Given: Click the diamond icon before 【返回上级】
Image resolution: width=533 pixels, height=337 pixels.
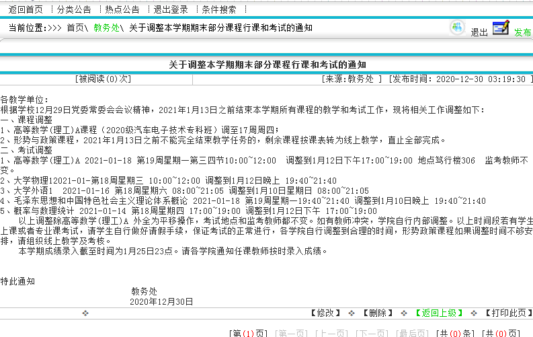Looking at the screenshot, I should pos(403,313).
